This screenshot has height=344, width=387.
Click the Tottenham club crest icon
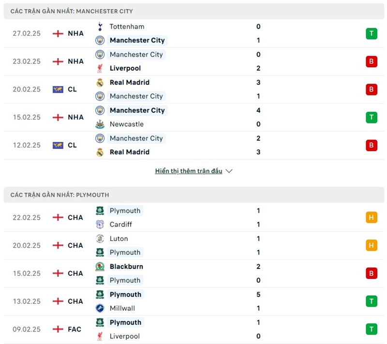[101, 27]
